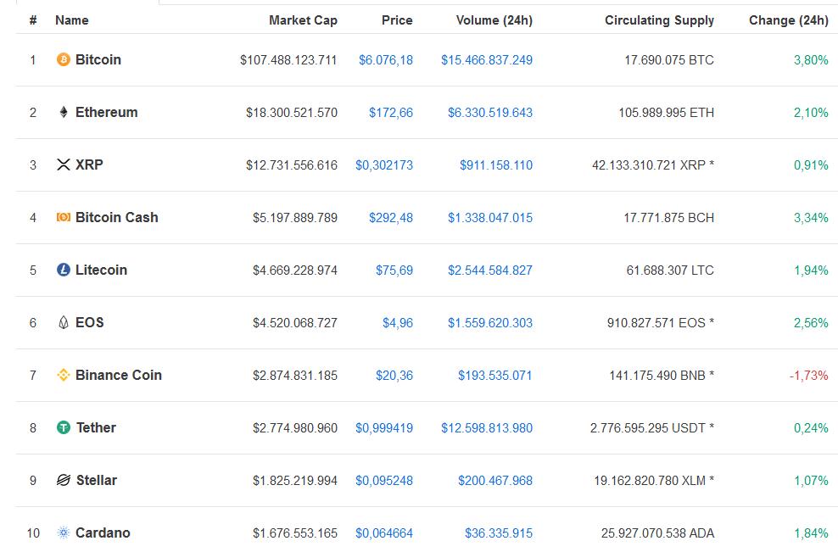Open the Binance Coin page
The width and height of the screenshot is (838, 552).
pos(119,375)
